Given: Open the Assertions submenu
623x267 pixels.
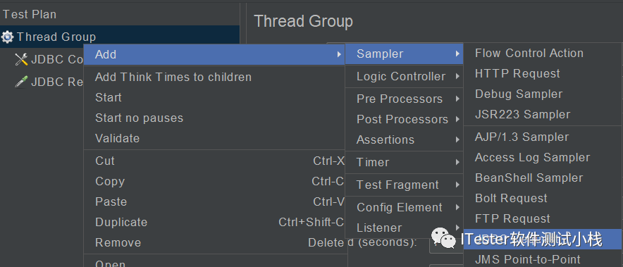Looking at the screenshot, I should [404, 140].
